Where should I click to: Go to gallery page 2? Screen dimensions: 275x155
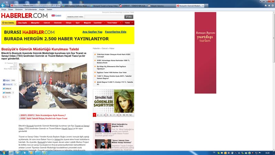(x=98, y=115)
